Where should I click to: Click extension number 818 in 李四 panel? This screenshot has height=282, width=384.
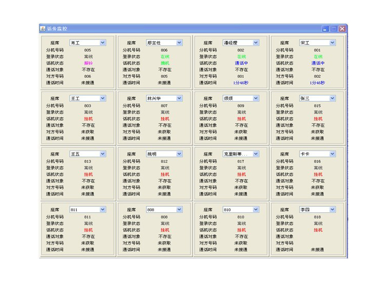[x=317, y=217]
